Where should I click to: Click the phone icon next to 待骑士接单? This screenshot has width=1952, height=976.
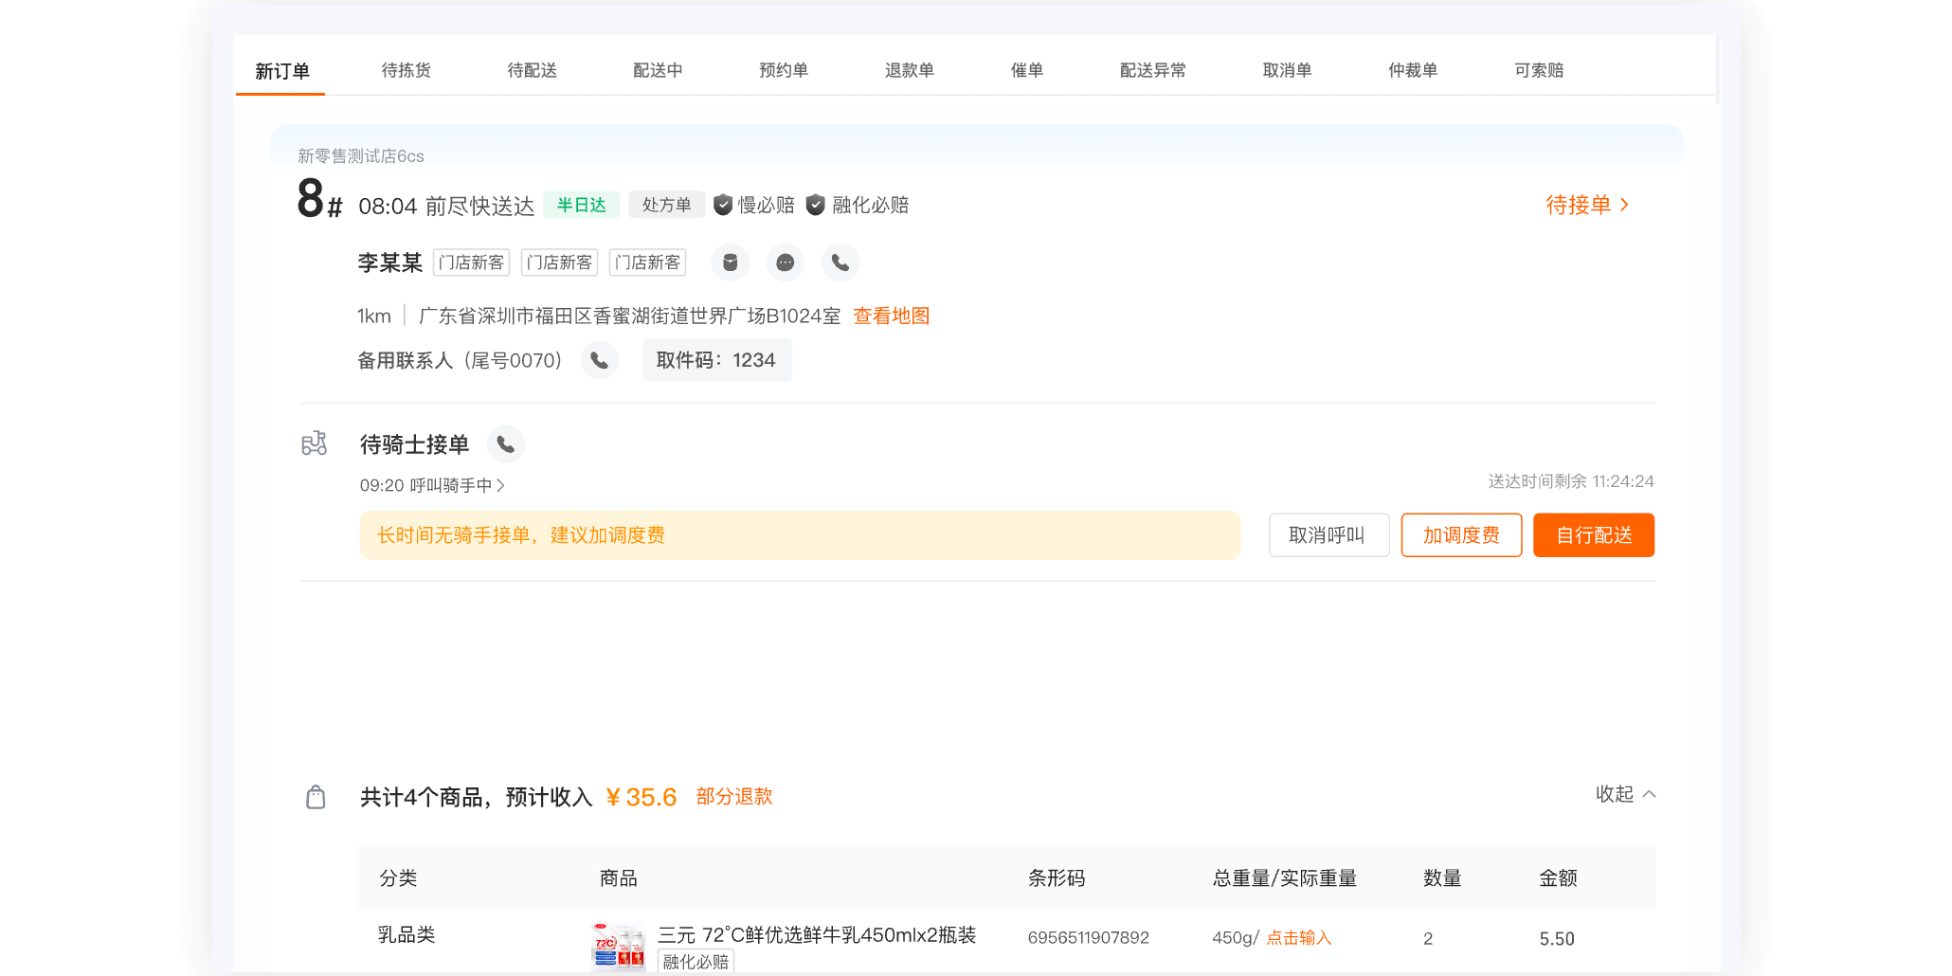505,443
